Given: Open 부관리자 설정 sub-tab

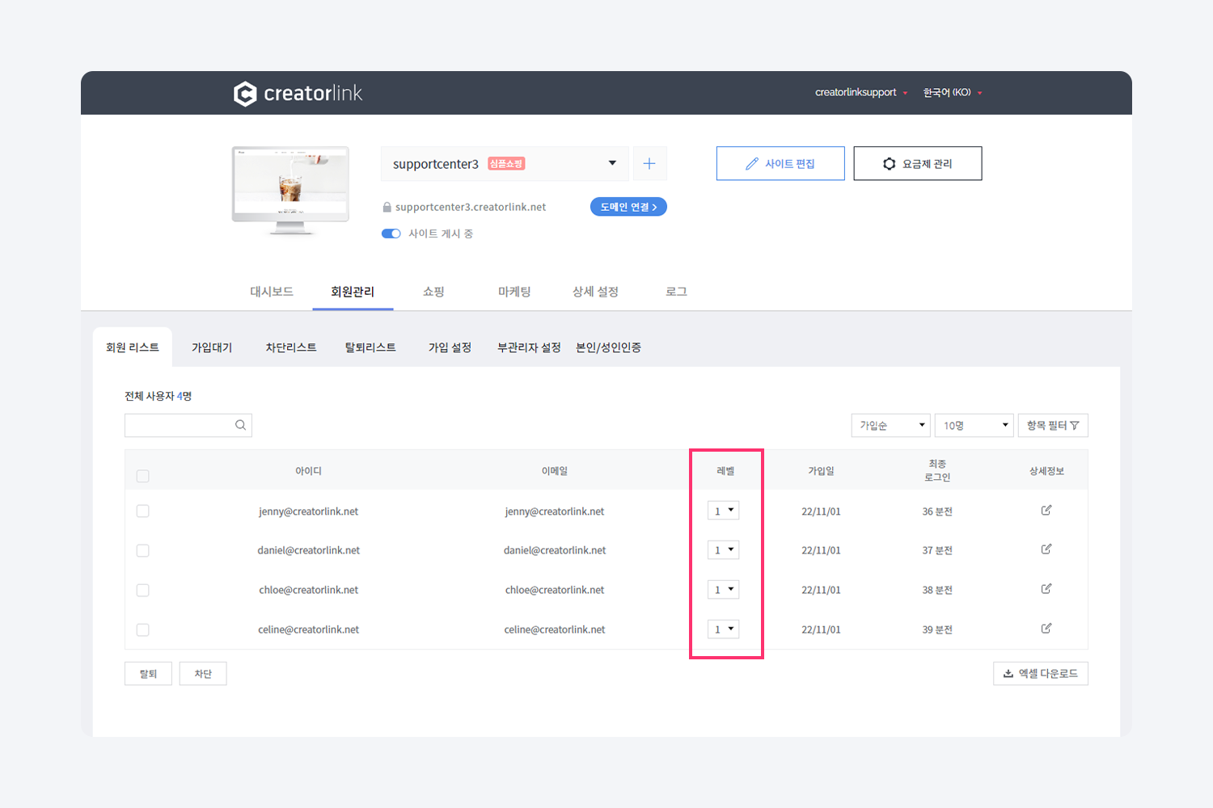Looking at the screenshot, I should tap(529, 347).
